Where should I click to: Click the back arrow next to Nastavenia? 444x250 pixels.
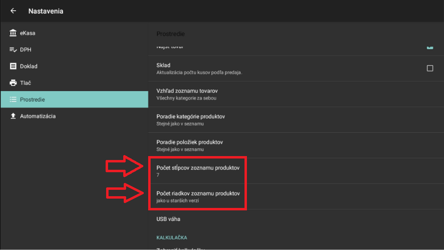[13, 11]
